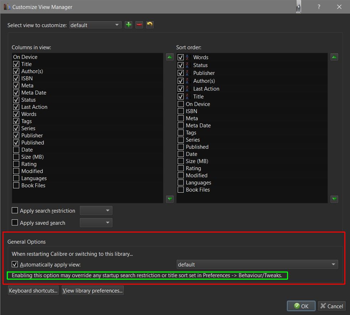
Task: Open the saved search dropdown
Action: (x=96, y=223)
